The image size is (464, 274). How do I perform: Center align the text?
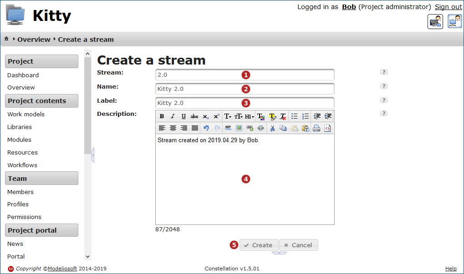pos(173,128)
